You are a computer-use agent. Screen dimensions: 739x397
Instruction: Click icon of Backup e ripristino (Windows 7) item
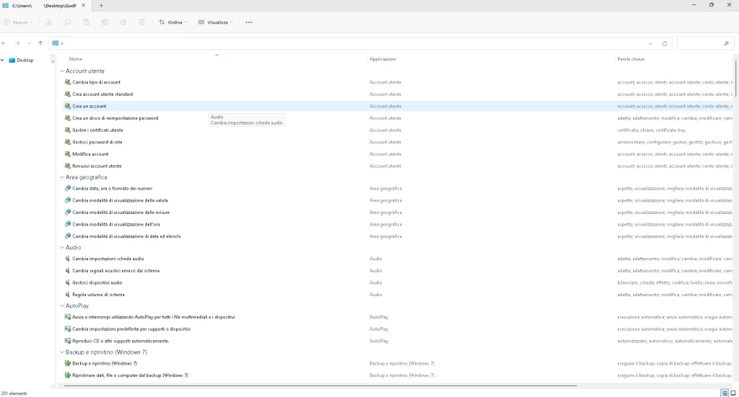(67, 363)
